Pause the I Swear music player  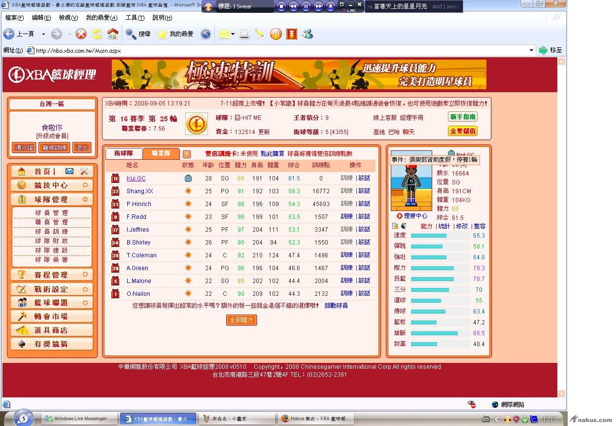(x=306, y=6)
